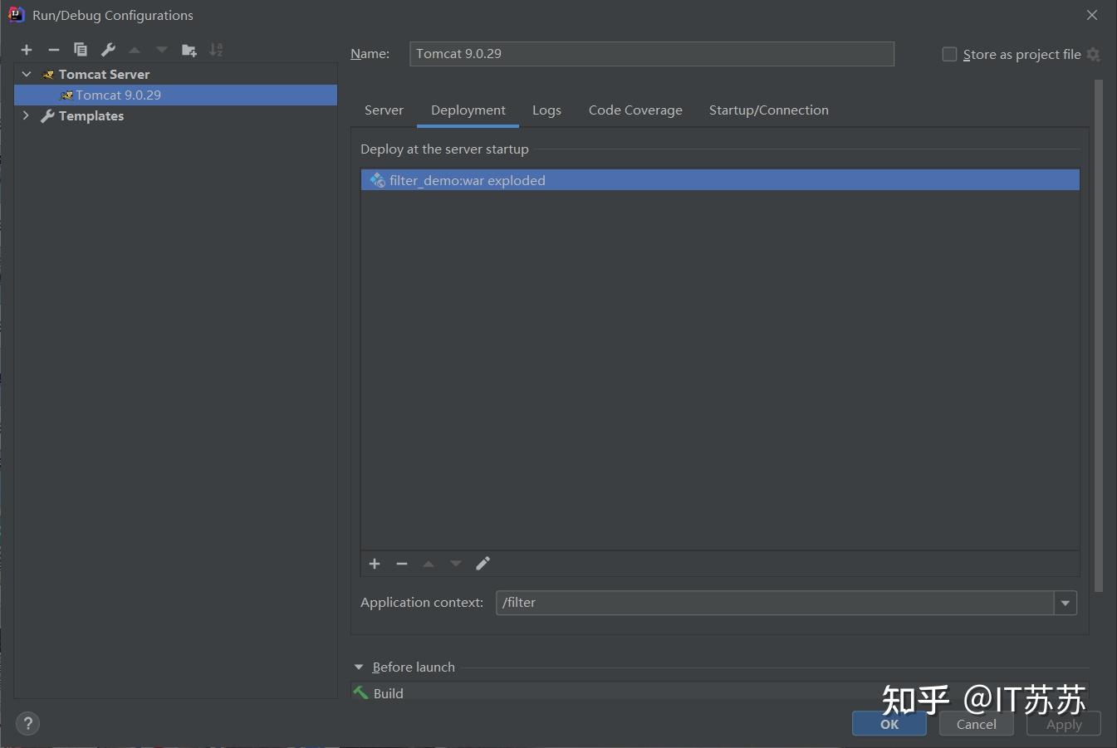Image resolution: width=1117 pixels, height=748 pixels.
Task: Move configuration down in the list
Action: (x=161, y=50)
